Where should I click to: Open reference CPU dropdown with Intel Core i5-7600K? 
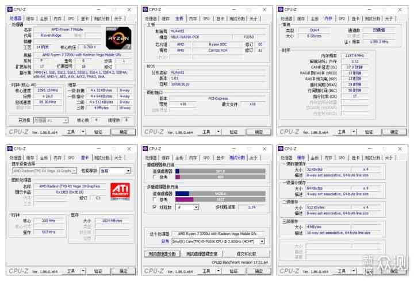pyautogui.click(x=218, y=241)
